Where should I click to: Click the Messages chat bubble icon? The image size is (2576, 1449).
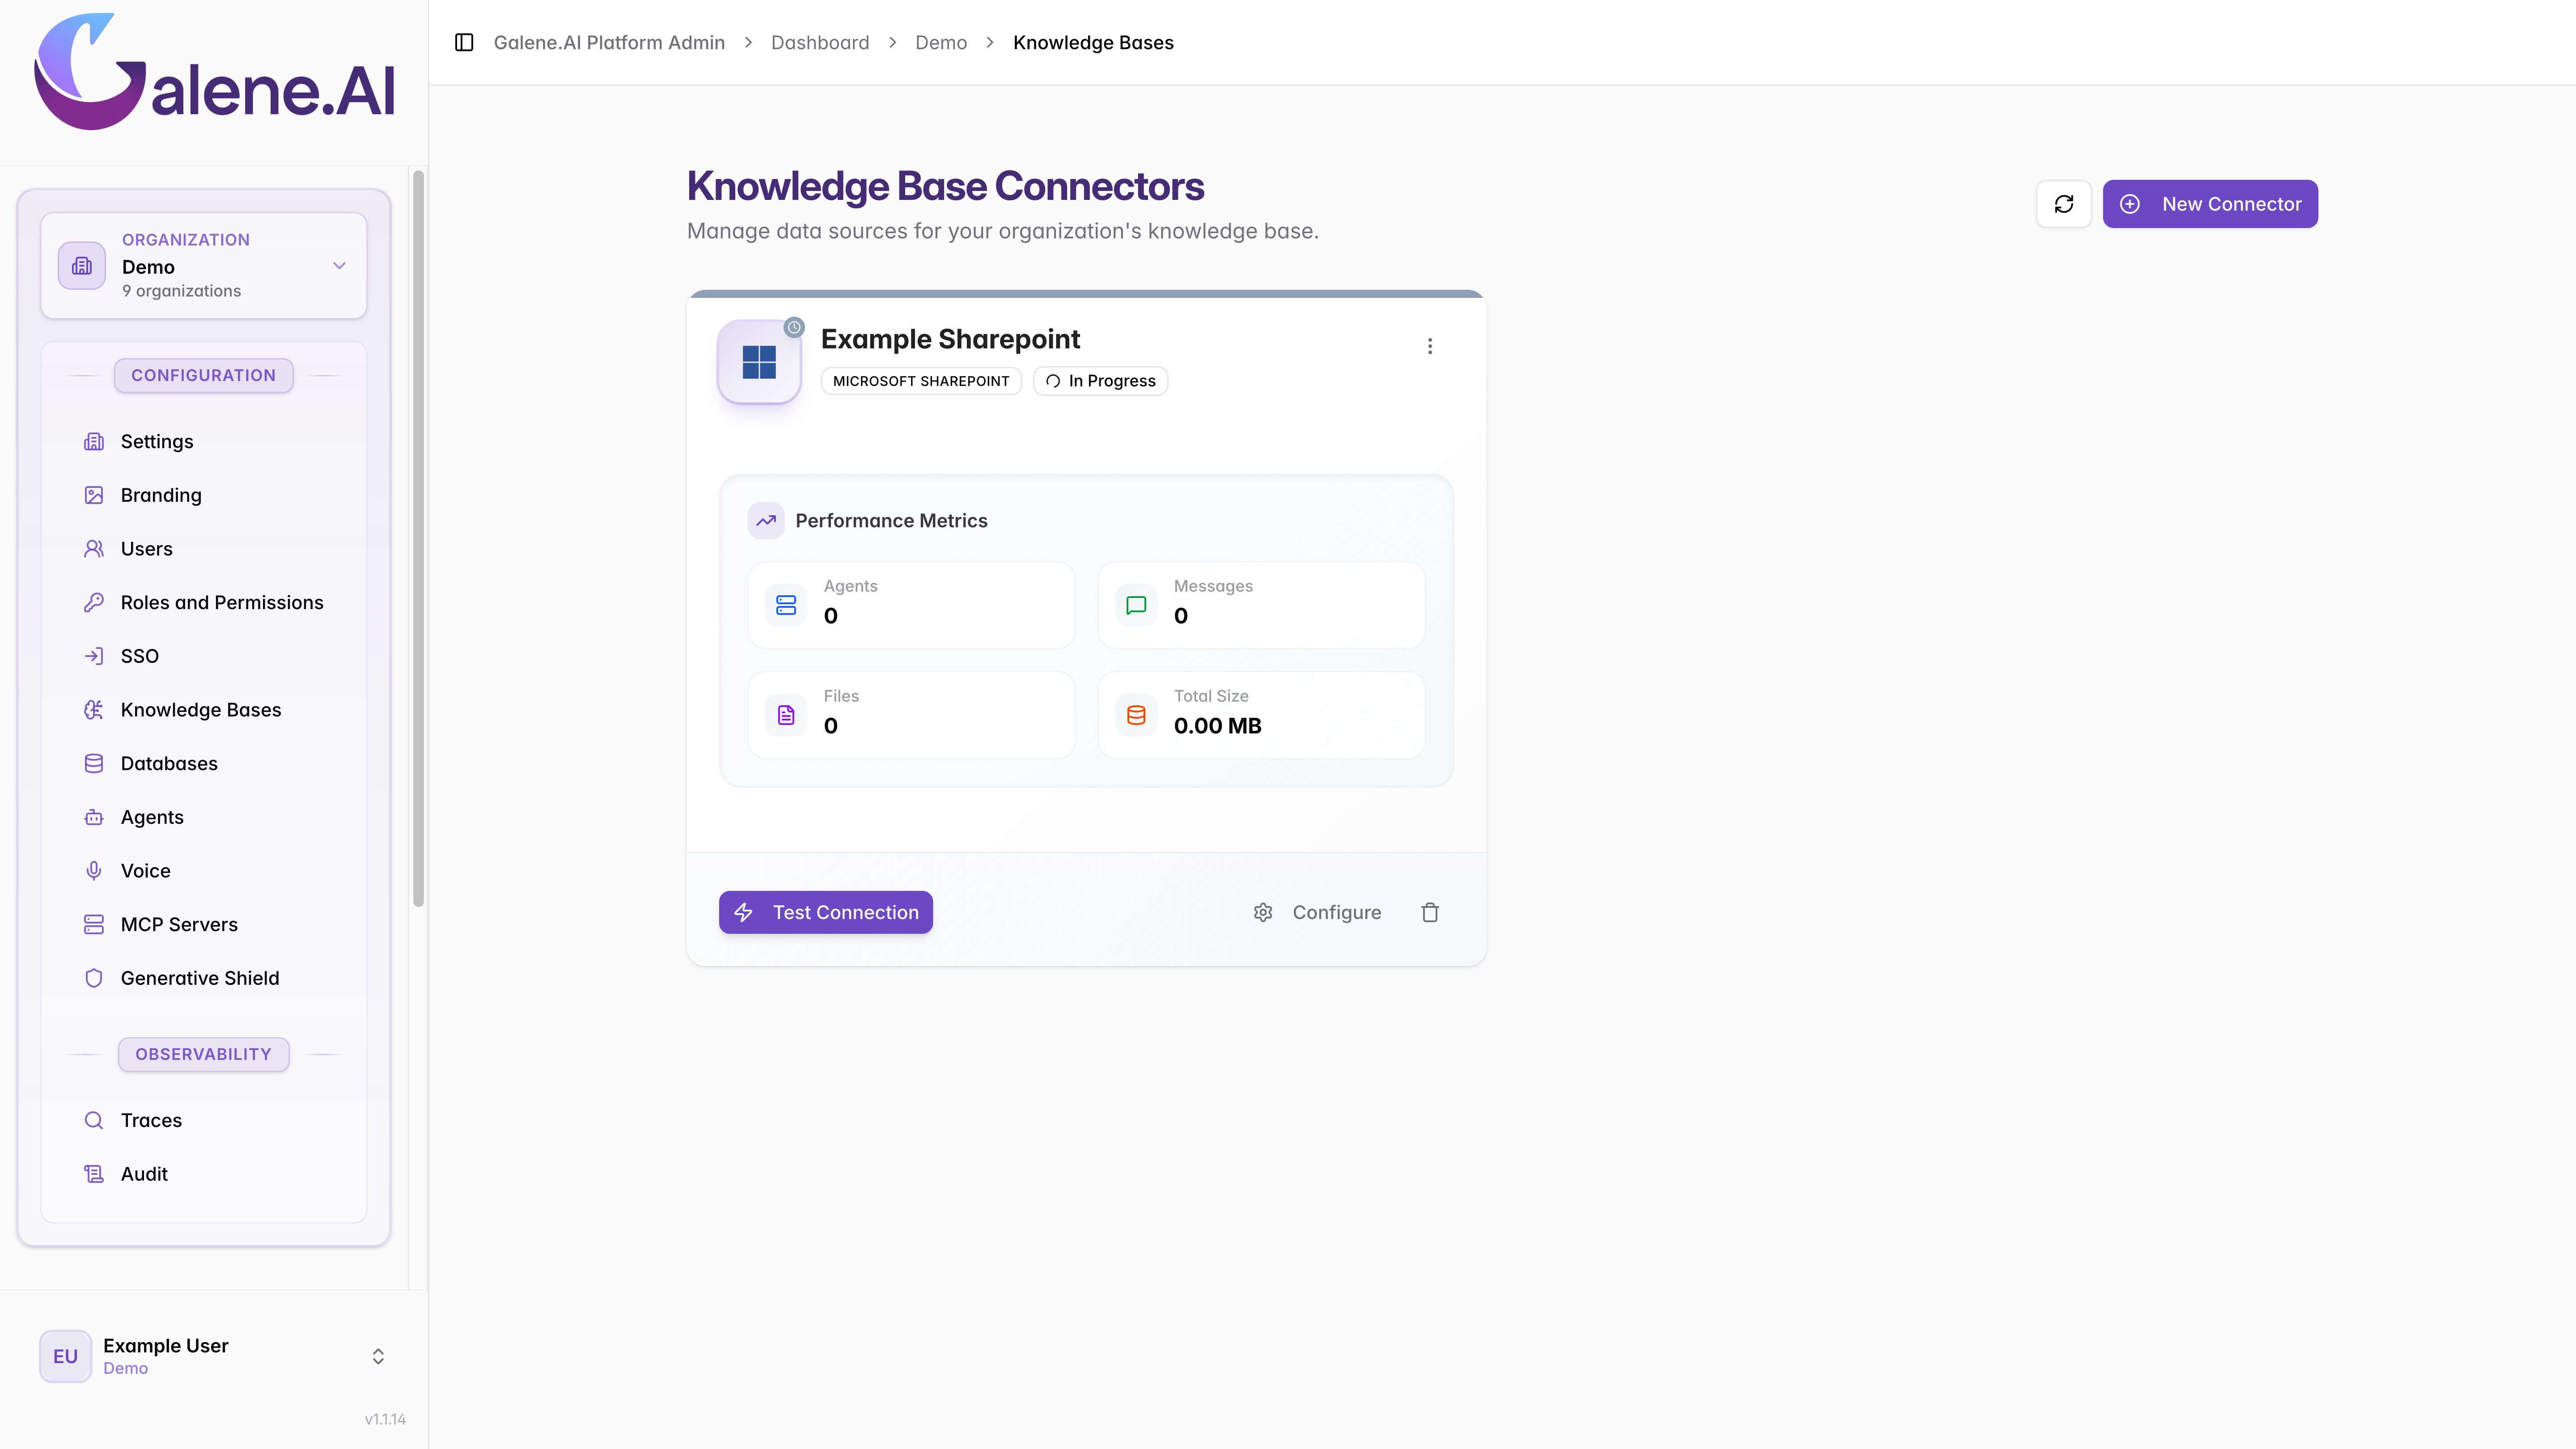click(x=1136, y=605)
